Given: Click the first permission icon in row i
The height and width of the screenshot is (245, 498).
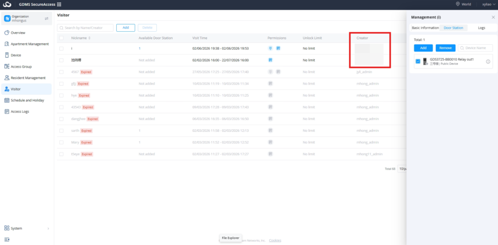Looking at the screenshot, I should click(x=270, y=49).
